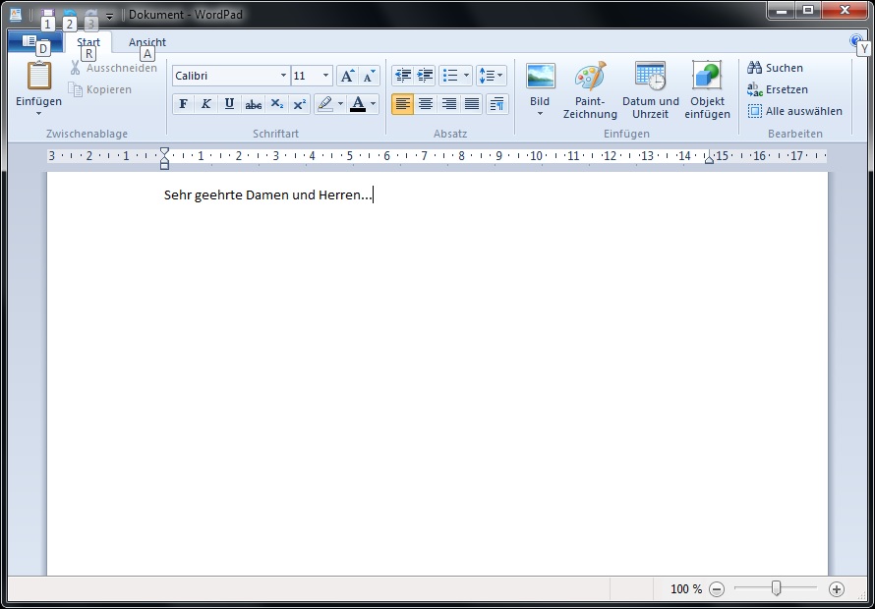
Task: Click Ausschneiden (cut) with the scissors icon
Action: click(113, 68)
